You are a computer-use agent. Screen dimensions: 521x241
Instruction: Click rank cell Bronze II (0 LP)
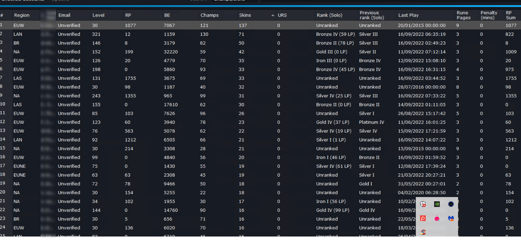pyautogui.click(x=333, y=104)
